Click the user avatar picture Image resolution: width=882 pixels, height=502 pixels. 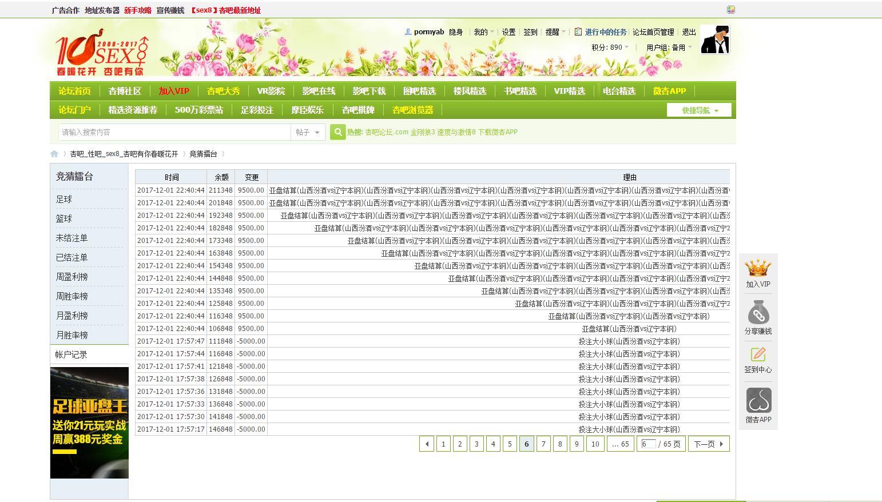715,39
